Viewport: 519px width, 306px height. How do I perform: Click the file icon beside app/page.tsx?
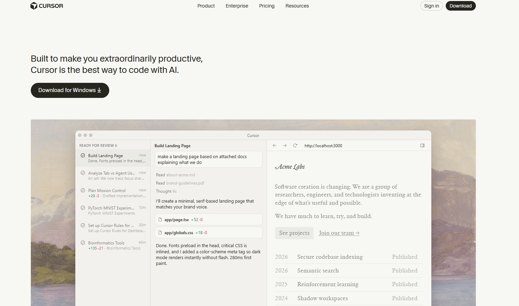tap(160, 219)
